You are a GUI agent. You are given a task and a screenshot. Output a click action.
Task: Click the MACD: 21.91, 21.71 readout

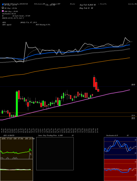click(x=13, y=18)
